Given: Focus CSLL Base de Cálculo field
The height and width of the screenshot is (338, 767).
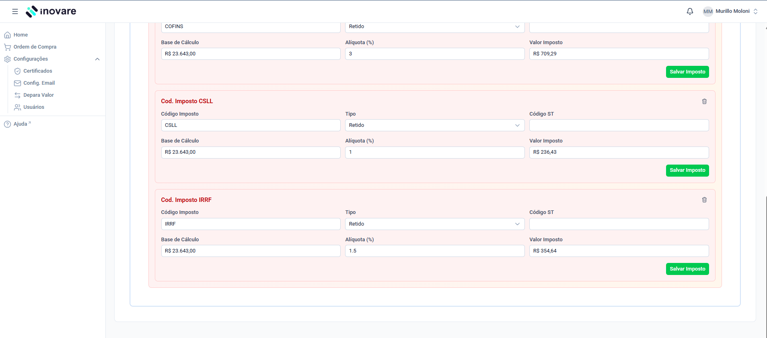Looking at the screenshot, I should point(251,153).
